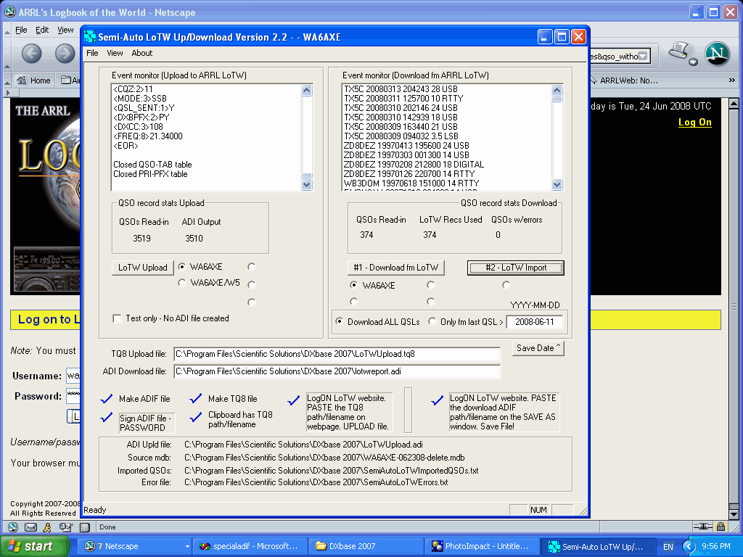Click upload event monitor scroll-down arrow
The height and width of the screenshot is (557, 743).
click(307, 185)
